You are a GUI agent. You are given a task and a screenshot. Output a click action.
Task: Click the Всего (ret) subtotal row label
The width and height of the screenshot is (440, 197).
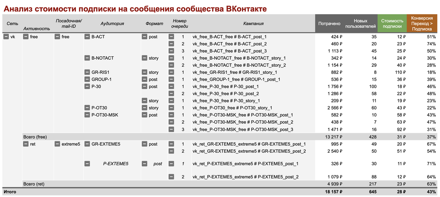coord(34,184)
